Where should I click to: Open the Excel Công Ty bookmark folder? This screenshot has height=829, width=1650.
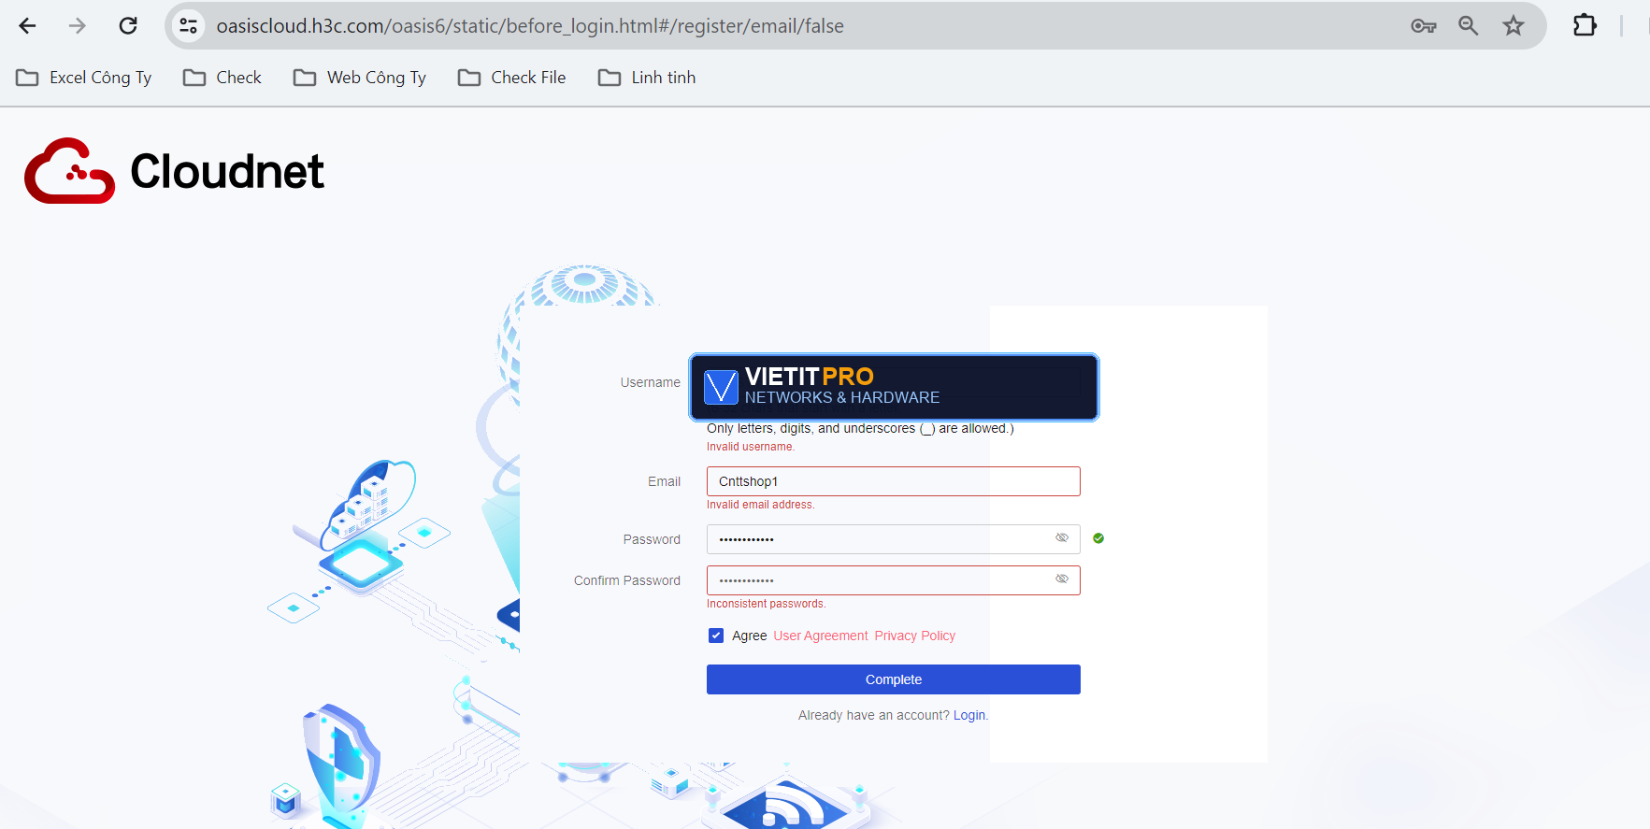click(84, 78)
